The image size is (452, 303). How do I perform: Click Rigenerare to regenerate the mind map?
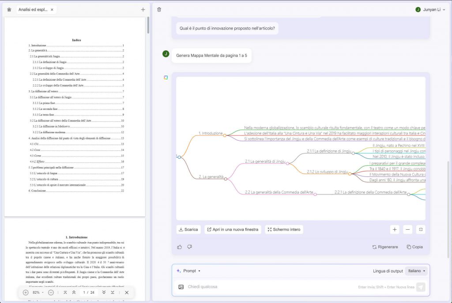coord(384,247)
